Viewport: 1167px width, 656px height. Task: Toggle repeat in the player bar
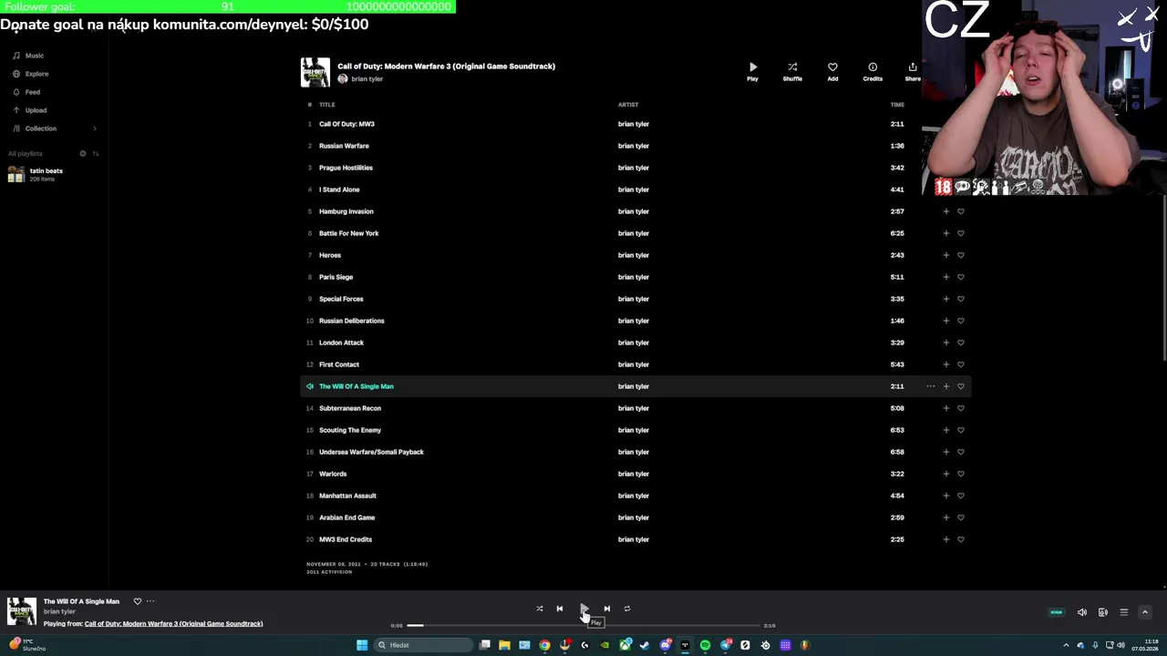pyautogui.click(x=627, y=609)
